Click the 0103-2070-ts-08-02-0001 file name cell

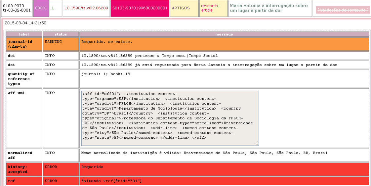coord(17,9)
